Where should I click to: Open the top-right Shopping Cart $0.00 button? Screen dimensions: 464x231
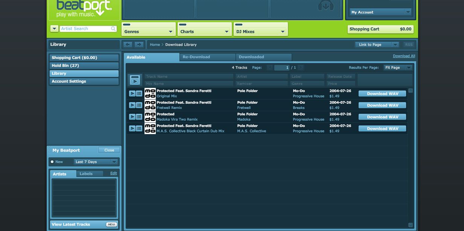[x=380, y=29]
